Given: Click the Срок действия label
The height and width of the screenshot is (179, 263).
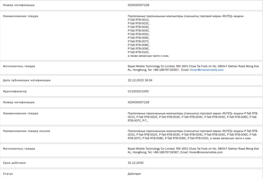Looking at the screenshot, I should click(14, 163).
